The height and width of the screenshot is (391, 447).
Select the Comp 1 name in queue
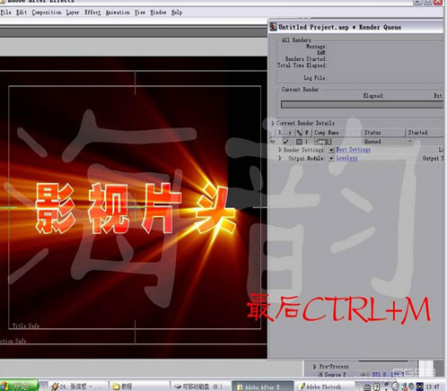point(322,142)
